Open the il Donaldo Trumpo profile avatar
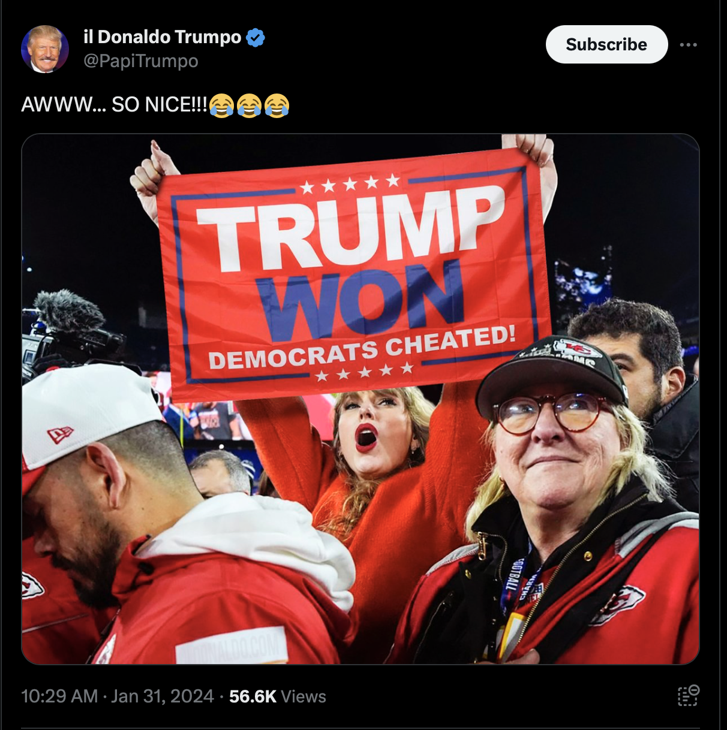Viewport: 727px width, 730px height. tap(45, 49)
